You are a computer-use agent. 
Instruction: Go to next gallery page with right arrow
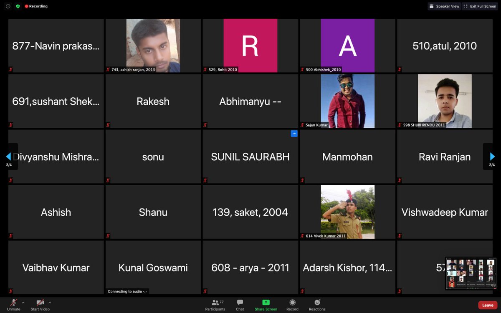click(x=492, y=156)
